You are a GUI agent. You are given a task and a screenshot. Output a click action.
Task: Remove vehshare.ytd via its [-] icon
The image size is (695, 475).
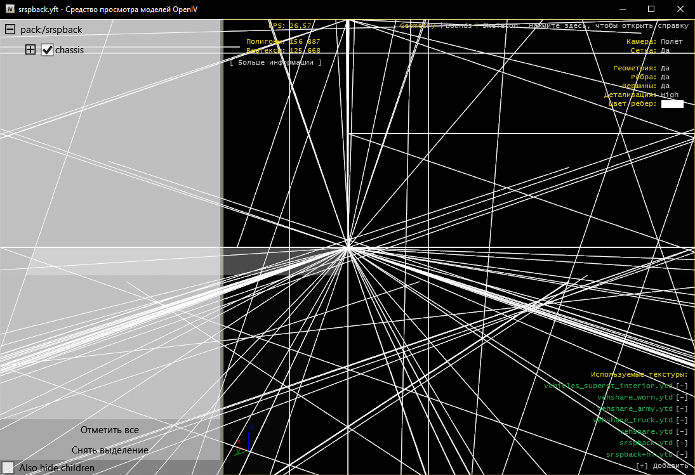tap(682, 431)
